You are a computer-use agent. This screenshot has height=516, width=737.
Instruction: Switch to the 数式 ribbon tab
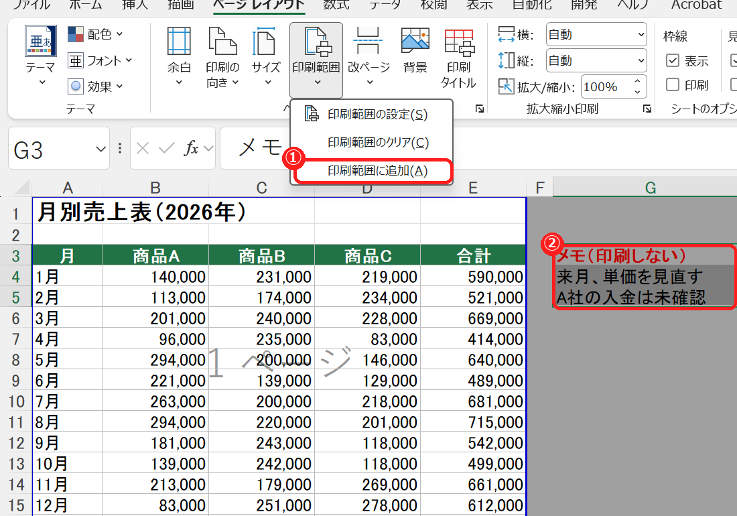coord(336,5)
